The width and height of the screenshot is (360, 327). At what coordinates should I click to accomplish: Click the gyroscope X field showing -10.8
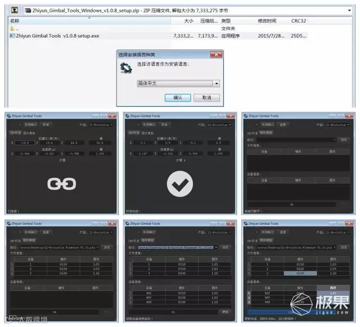(x=24, y=143)
